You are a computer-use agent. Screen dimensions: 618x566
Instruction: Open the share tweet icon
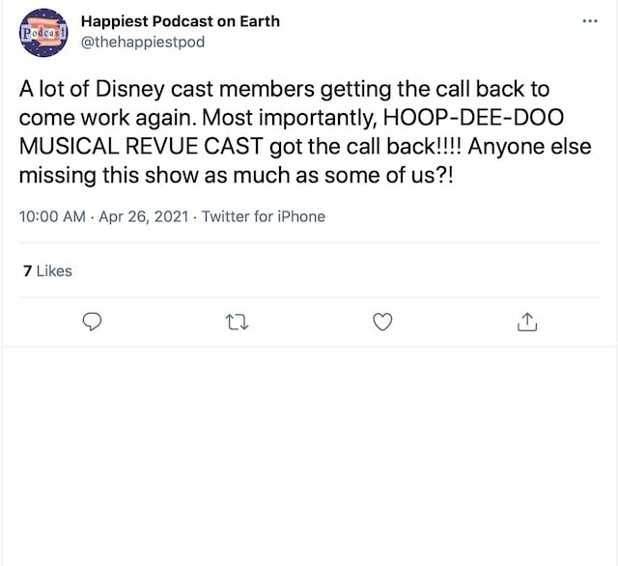(527, 322)
